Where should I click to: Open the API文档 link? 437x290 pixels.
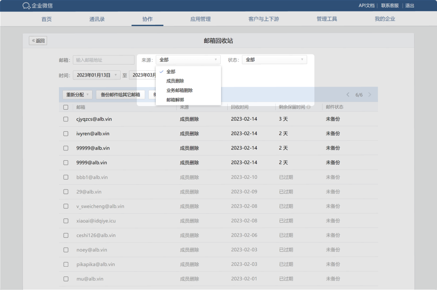[366, 6]
